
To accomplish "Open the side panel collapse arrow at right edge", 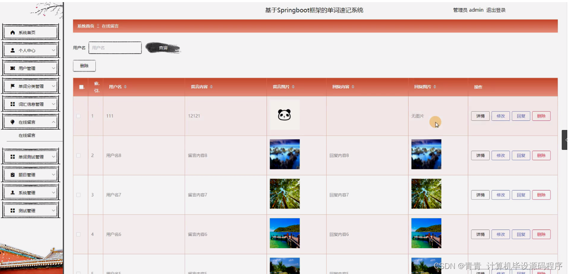I will (565, 140).
